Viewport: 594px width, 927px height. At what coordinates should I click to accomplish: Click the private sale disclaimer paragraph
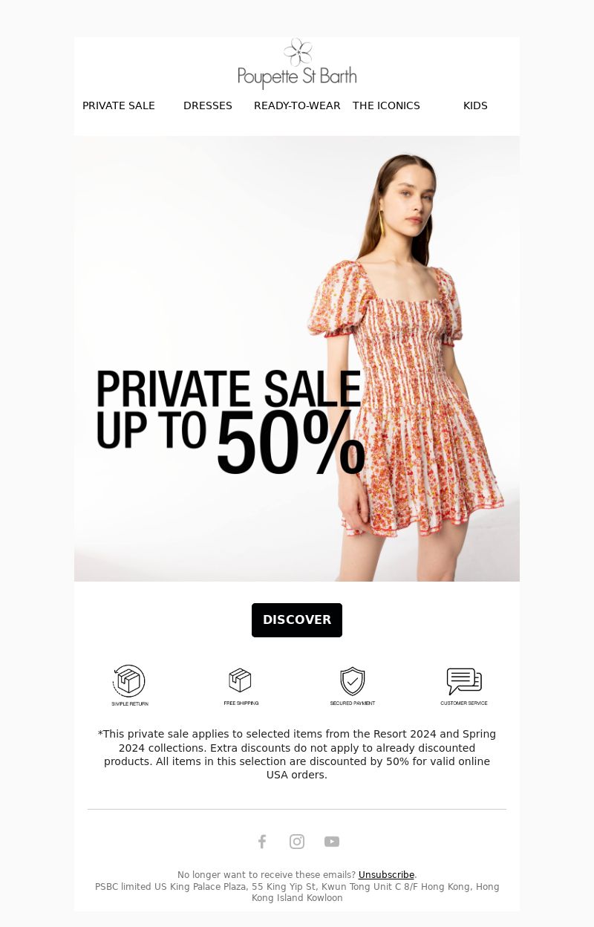(x=297, y=754)
